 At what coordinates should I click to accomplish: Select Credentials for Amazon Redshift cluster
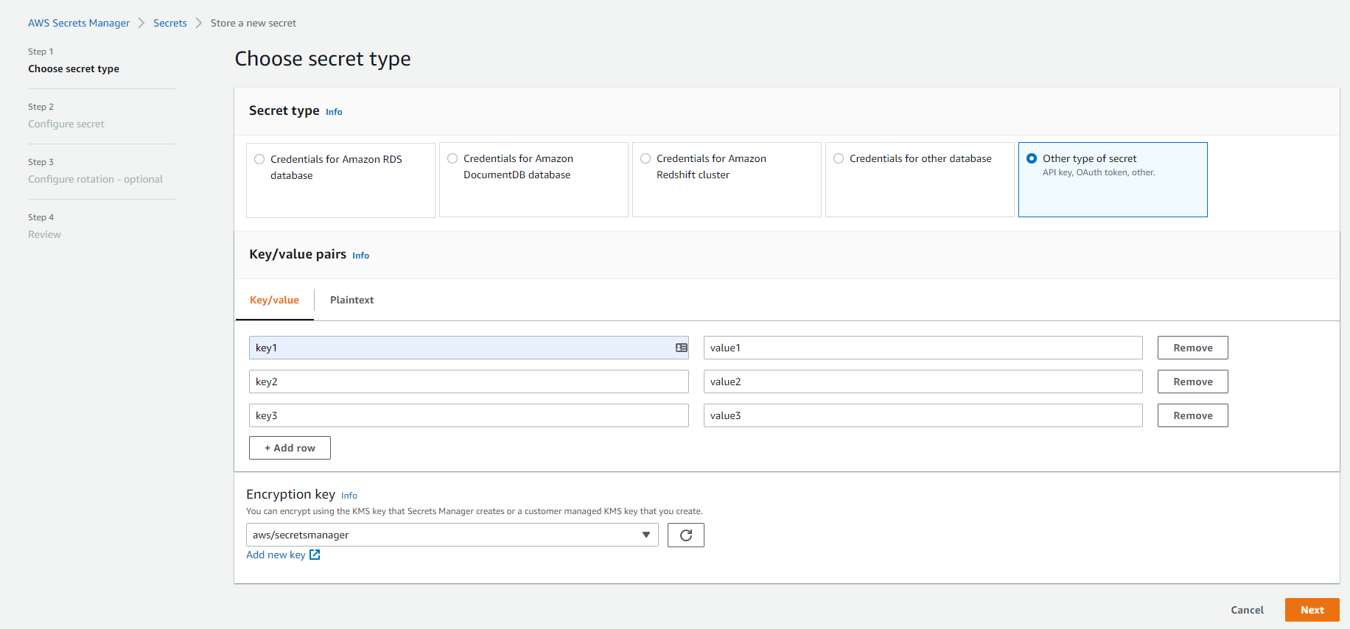pos(727,180)
